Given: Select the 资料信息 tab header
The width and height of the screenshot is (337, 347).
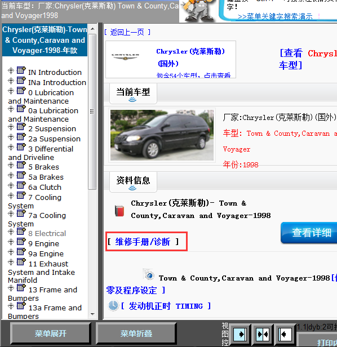Looking at the screenshot, I should [x=133, y=182].
